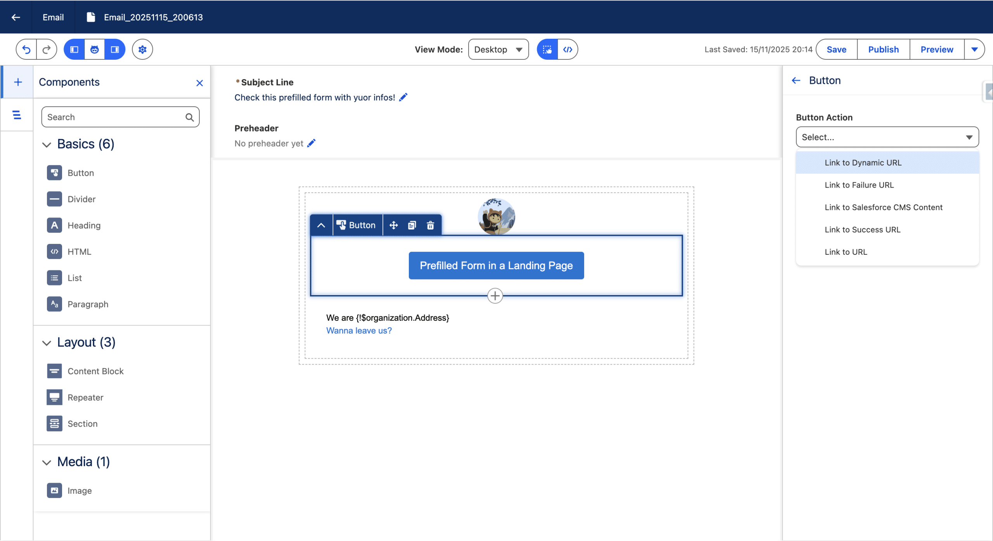The height and width of the screenshot is (541, 993).
Task: Delete the selected Button component with trash icon
Action: coord(430,225)
